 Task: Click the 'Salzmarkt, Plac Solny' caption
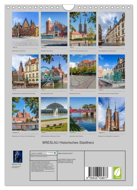click(x=75, y=93)
